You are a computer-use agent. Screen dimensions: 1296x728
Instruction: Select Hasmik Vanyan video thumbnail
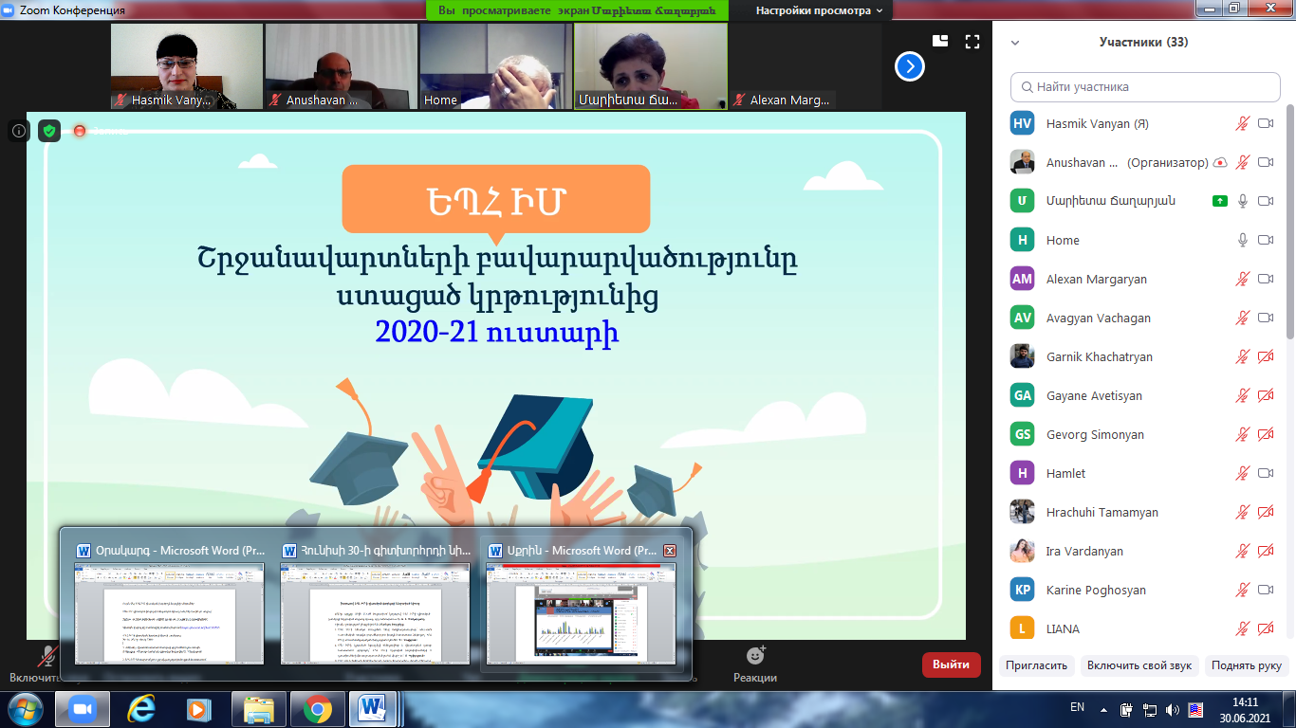point(187,66)
